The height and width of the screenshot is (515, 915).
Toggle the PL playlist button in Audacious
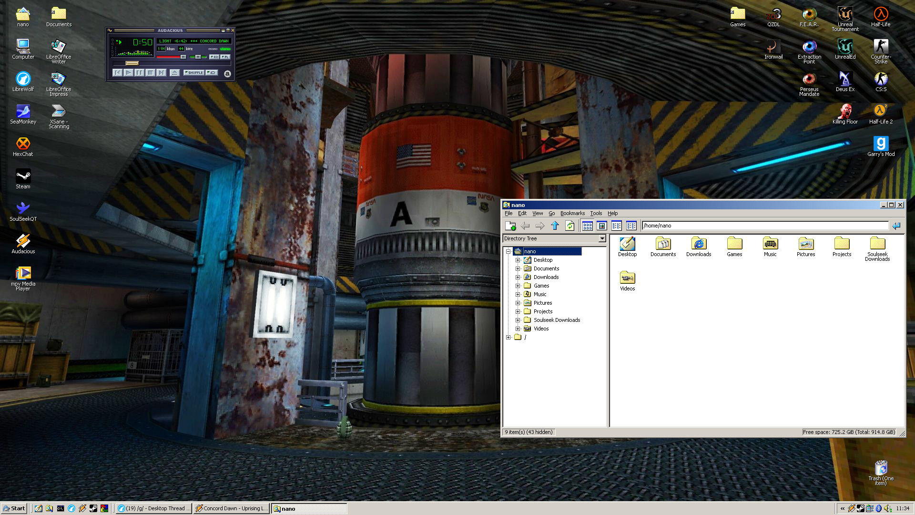tap(225, 57)
